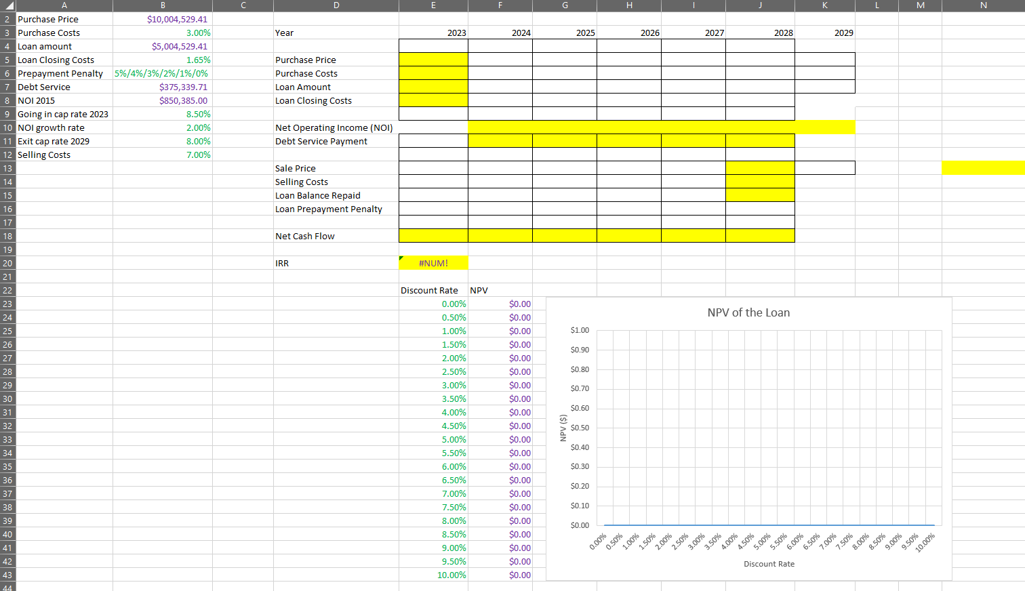Click the 3.00% Purchase Costs value in column B
This screenshot has height=591, width=1025.
tap(163, 33)
